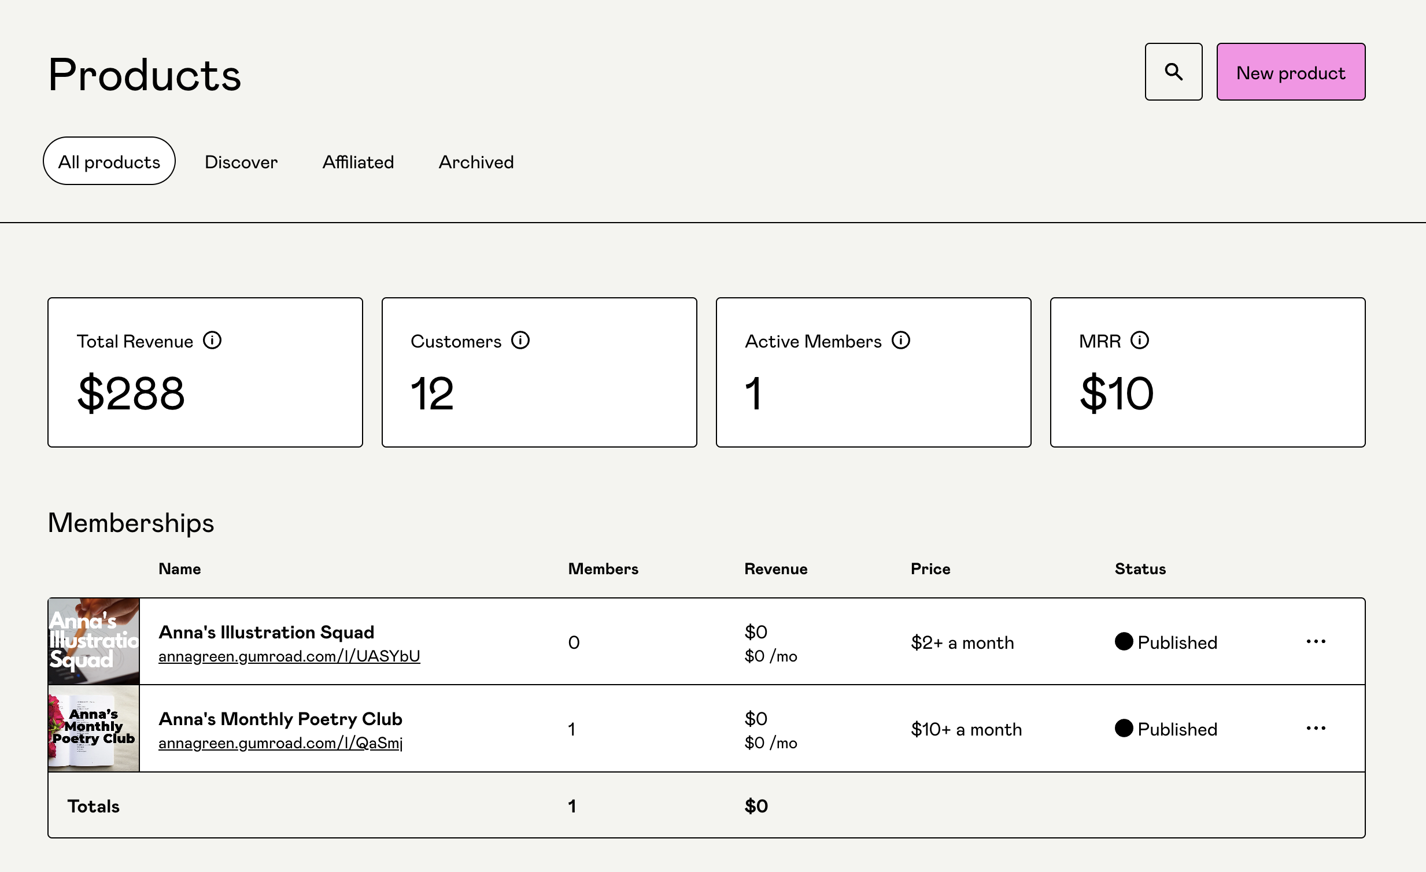Click the Monthly Poetry Club thumbnail image
This screenshot has width=1426, height=872.
pyautogui.click(x=94, y=728)
